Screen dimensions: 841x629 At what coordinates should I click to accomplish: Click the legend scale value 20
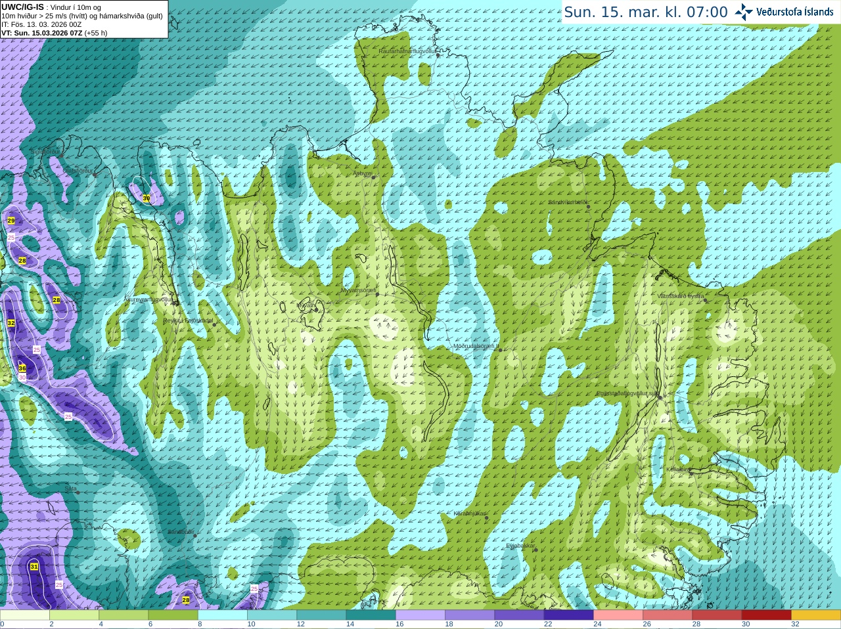point(498,624)
